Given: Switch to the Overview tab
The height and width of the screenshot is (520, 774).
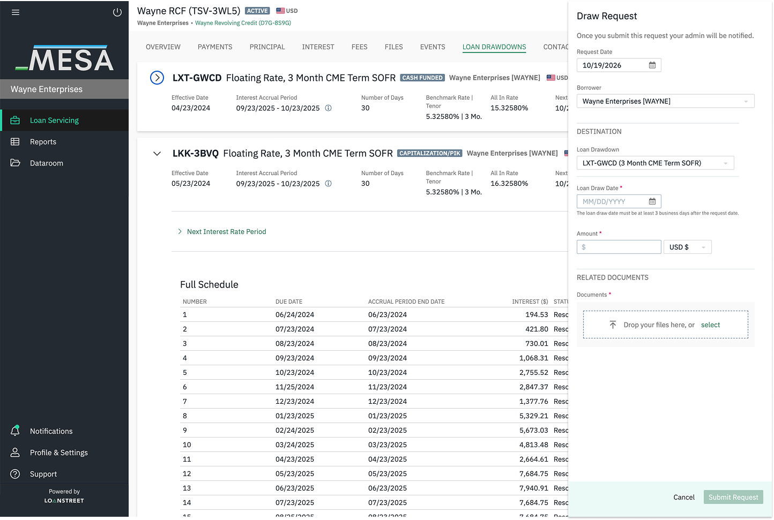Looking at the screenshot, I should pyautogui.click(x=163, y=47).
